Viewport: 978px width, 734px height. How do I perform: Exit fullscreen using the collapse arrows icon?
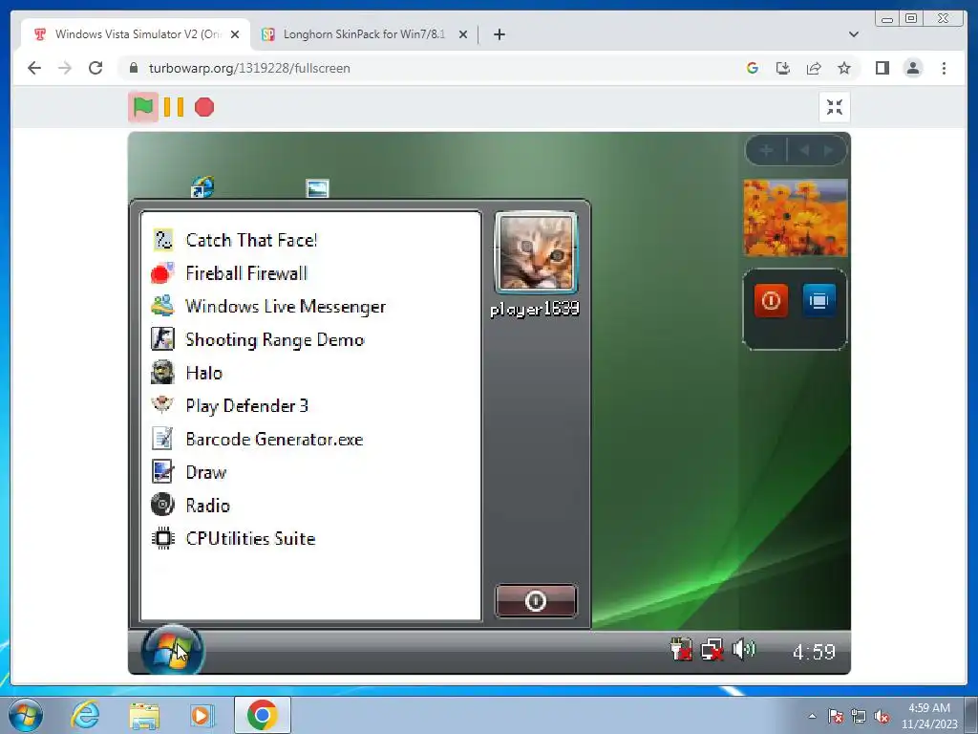pos(835,107)
